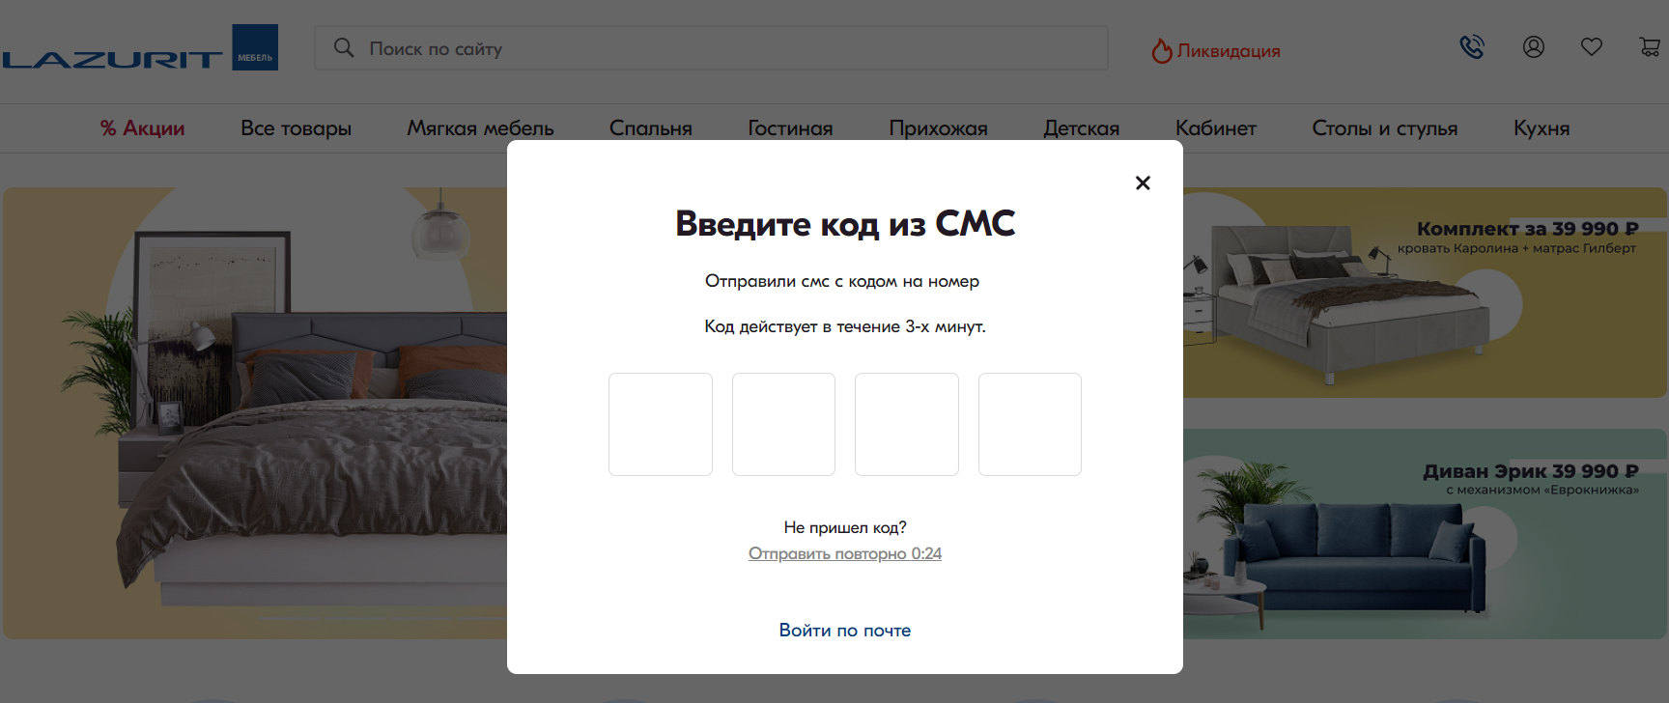Viewport: 1669px width, 703px height.
Task: Click Отправить повторно resend link
Action: 845,553
